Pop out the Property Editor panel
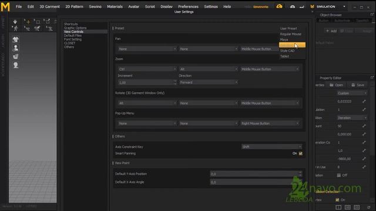 click(x=372, y=77)
